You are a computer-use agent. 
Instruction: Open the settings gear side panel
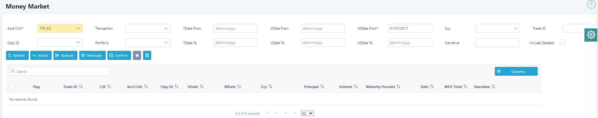click(x=591, y=35)
